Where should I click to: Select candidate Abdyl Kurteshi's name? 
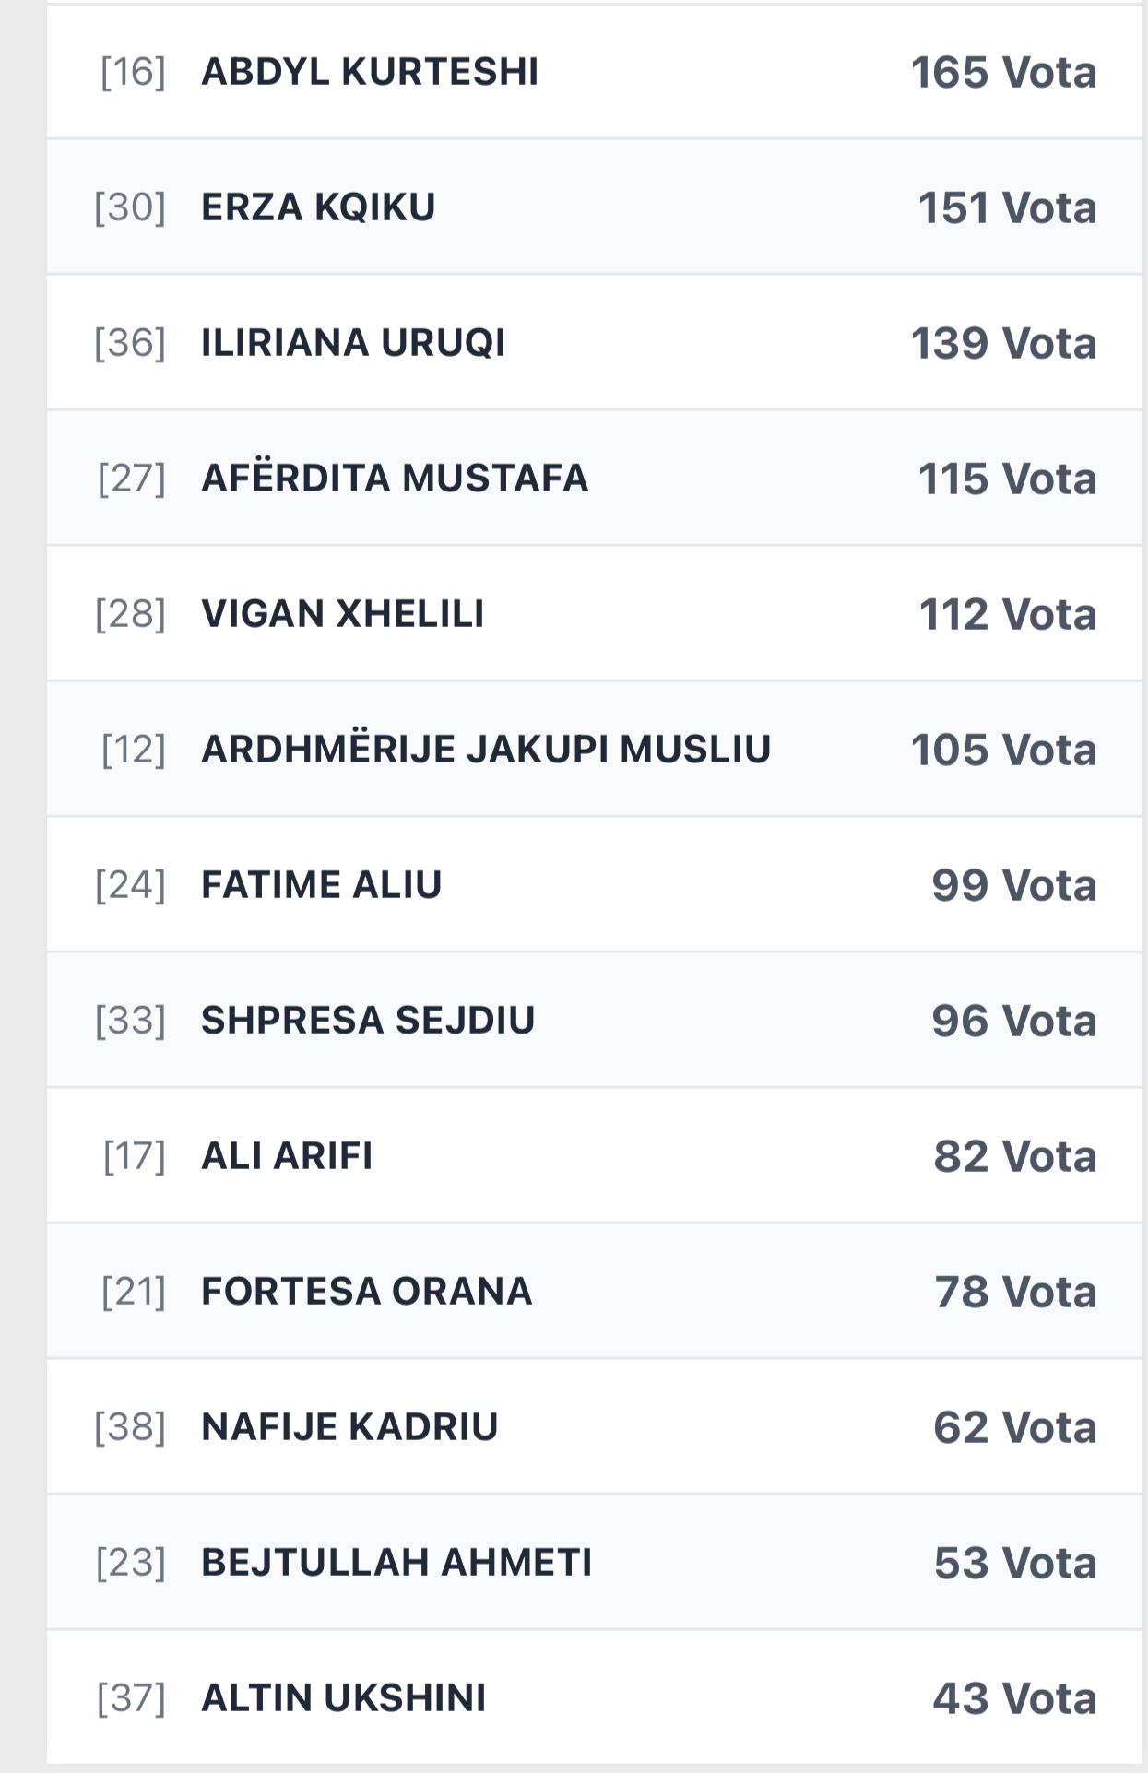click(x=370, y=72)
